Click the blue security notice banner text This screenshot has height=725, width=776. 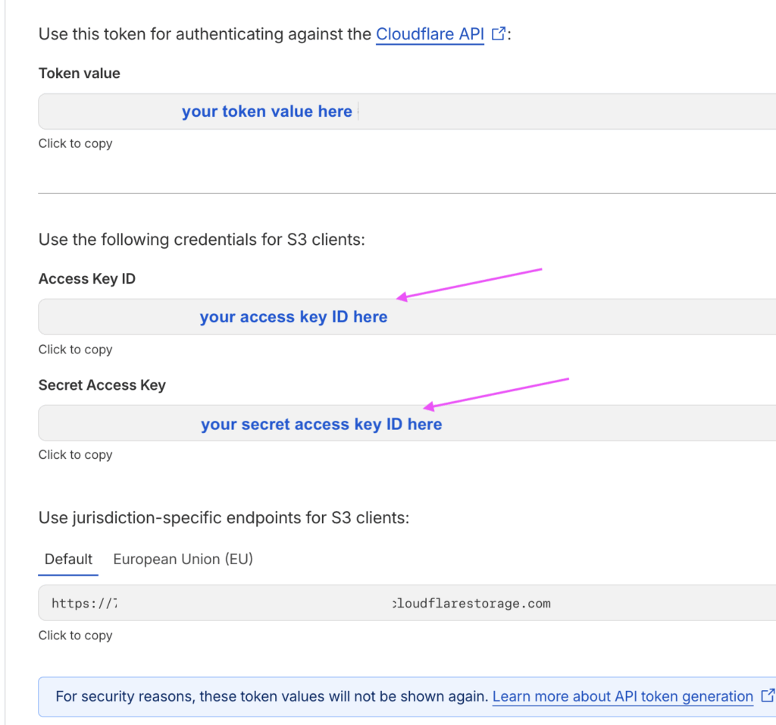(271, 696)
